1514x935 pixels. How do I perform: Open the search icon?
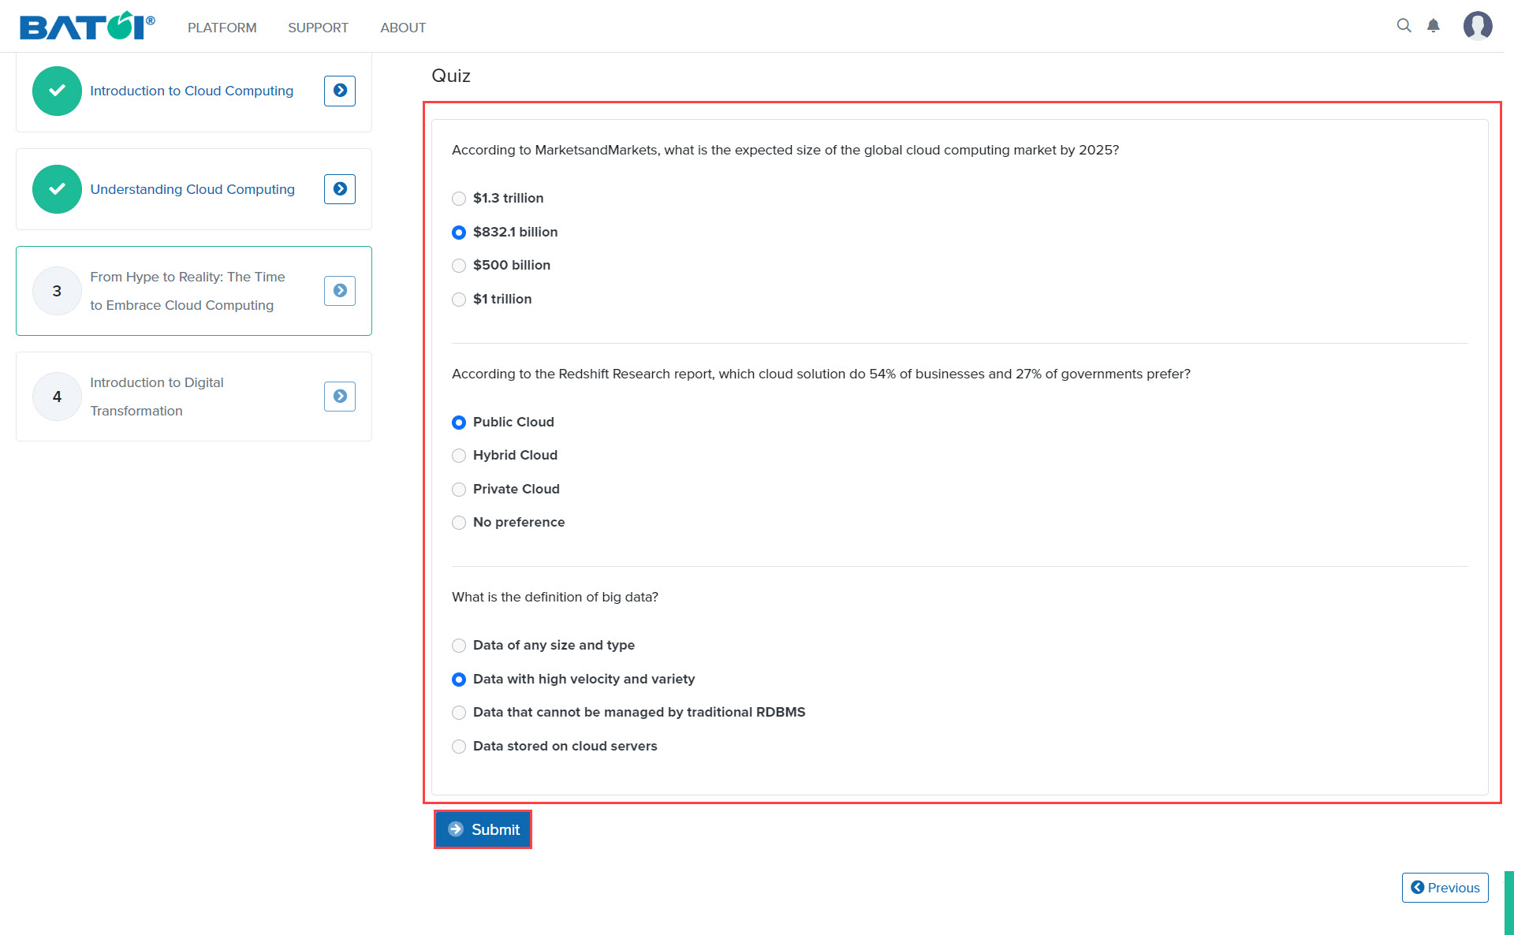point(1403,27)
